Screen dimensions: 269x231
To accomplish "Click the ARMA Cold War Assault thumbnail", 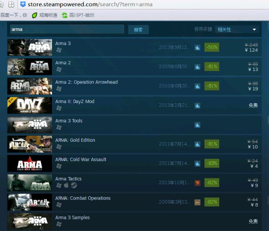I will [x=30, y=164].
